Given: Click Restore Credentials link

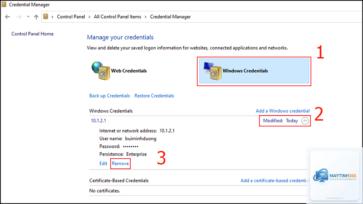Looking at the screenshot, I should (x=154, y=96).
